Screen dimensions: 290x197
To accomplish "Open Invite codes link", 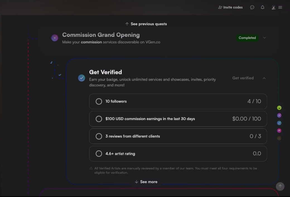I will point(230,8).
